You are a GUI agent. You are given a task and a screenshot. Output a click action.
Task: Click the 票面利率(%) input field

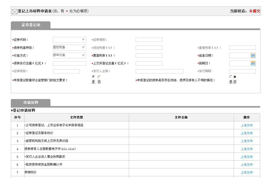point(149,56)
